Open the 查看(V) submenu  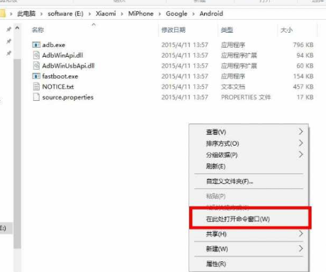(x=249, y=132)
